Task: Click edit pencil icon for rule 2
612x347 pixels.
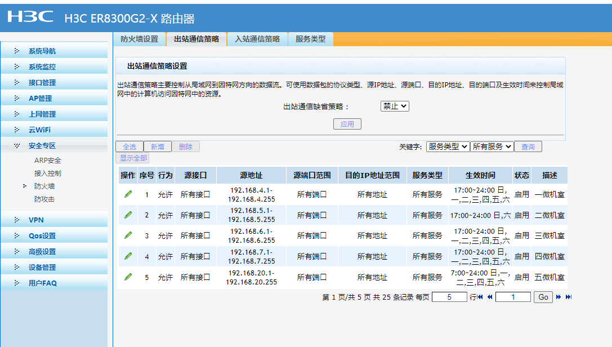Action: click(128, 215)
